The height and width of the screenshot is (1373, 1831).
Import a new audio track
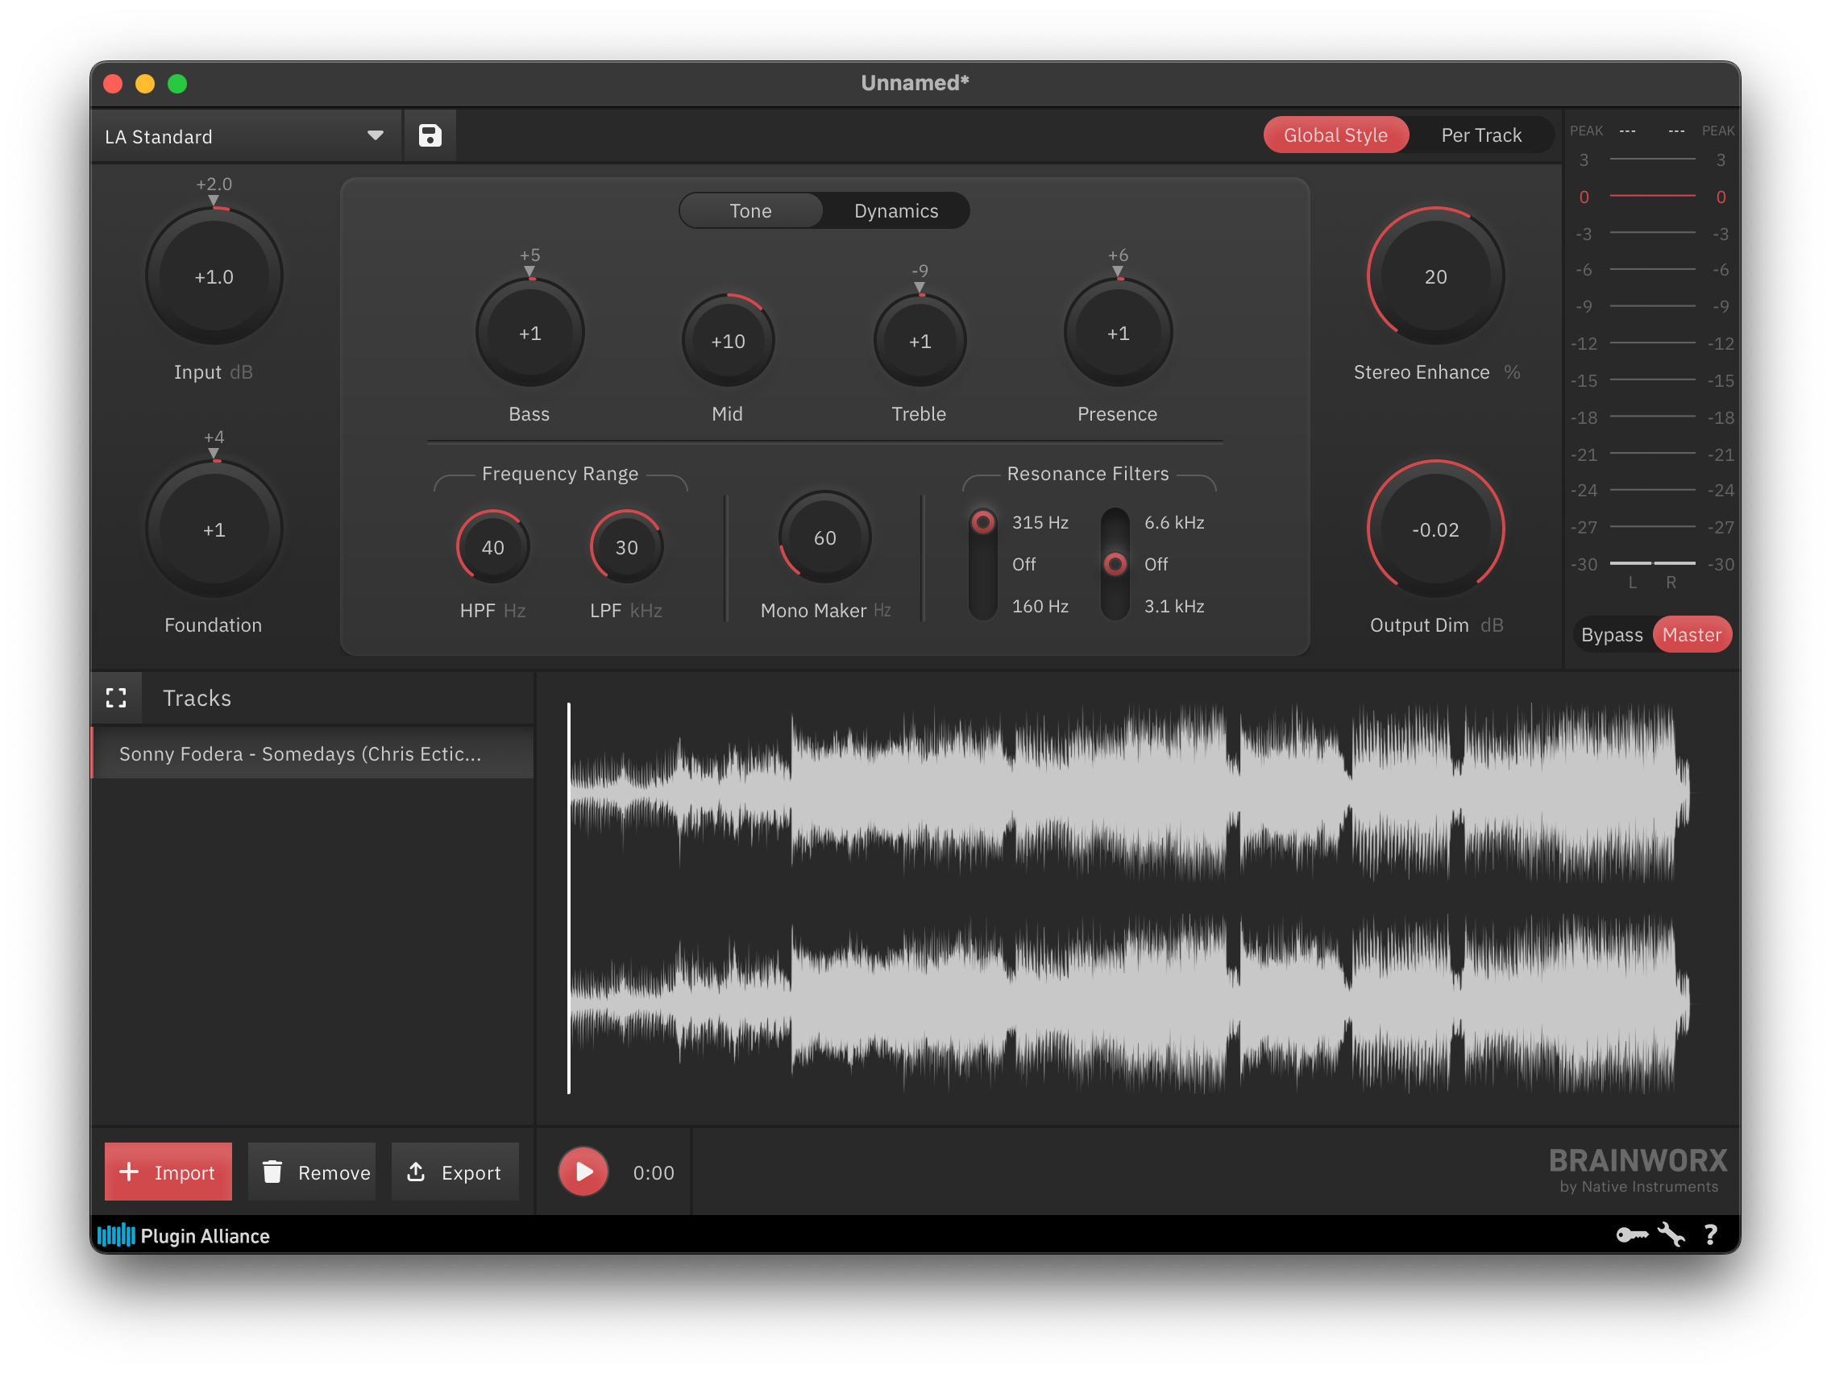point(168,1171)
